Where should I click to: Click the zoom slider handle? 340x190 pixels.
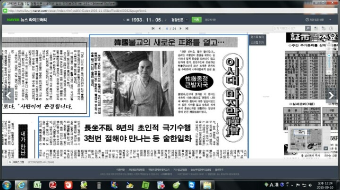pyautogui.click(x=329, y=55)
